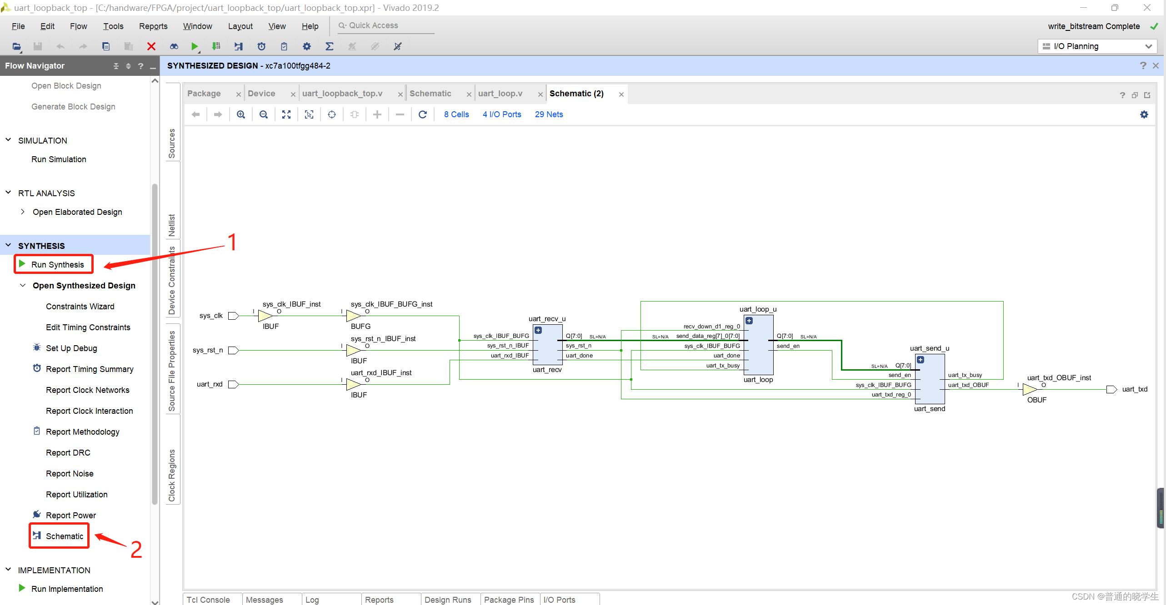1166x605 pixels.
Task: Collapse the SYNTHESIS section
Action: (x=8, y=245)
